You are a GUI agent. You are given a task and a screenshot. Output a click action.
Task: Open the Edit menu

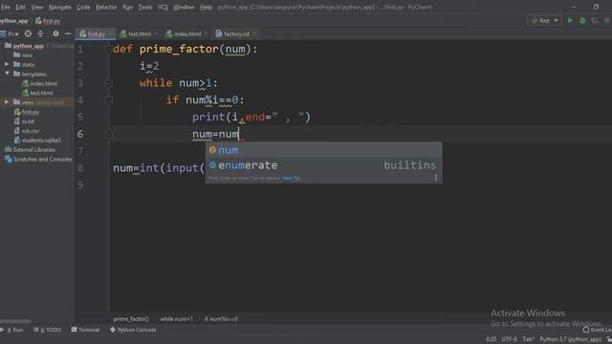(20, 7)
